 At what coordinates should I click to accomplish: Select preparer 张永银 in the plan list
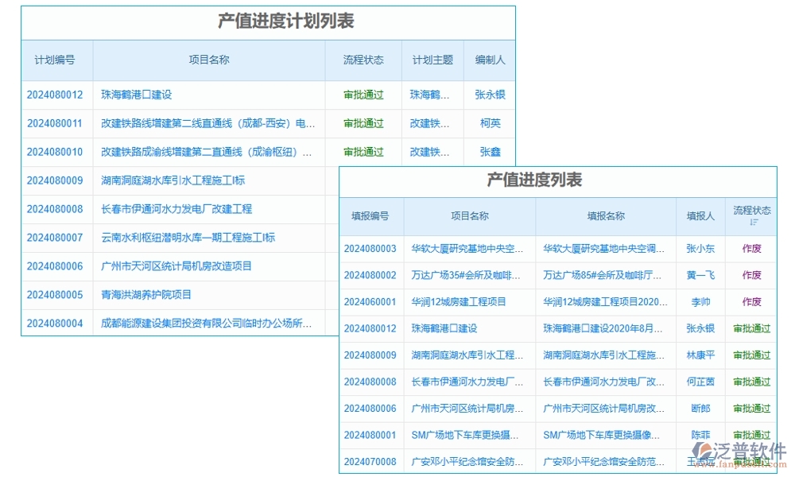491,95
